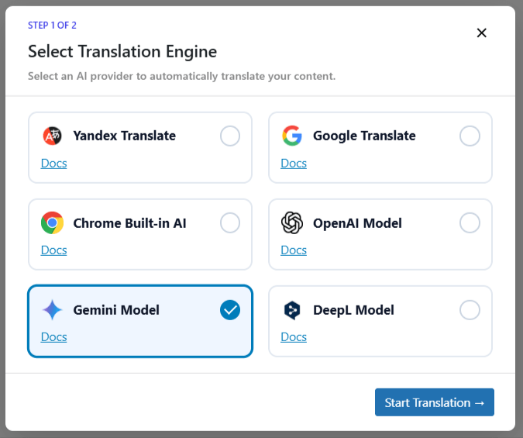The height and width of the screenshot is (438, 523).
Task: Open Docs link under Yandex Translate
Action: 53,164
